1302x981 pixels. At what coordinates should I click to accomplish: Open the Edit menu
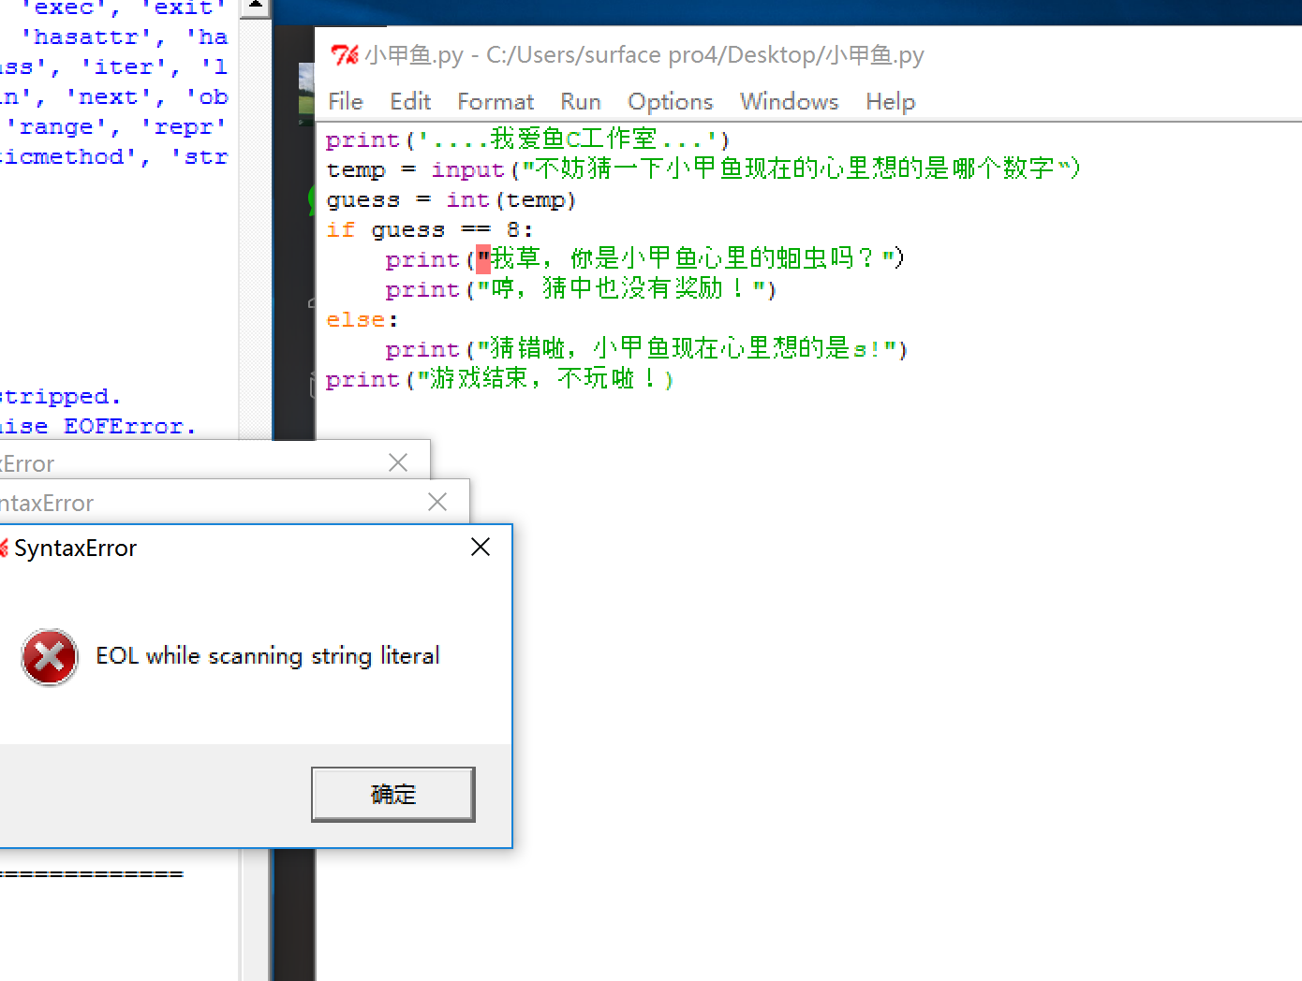point(409,101)
